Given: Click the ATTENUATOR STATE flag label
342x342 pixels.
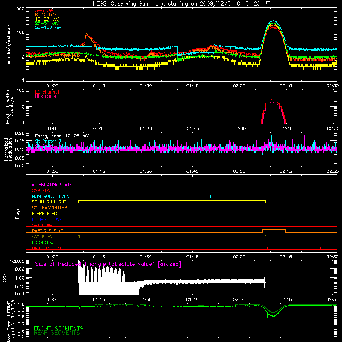Looking at the screenshot, I should pyautogui.click(x=52, y=185).
